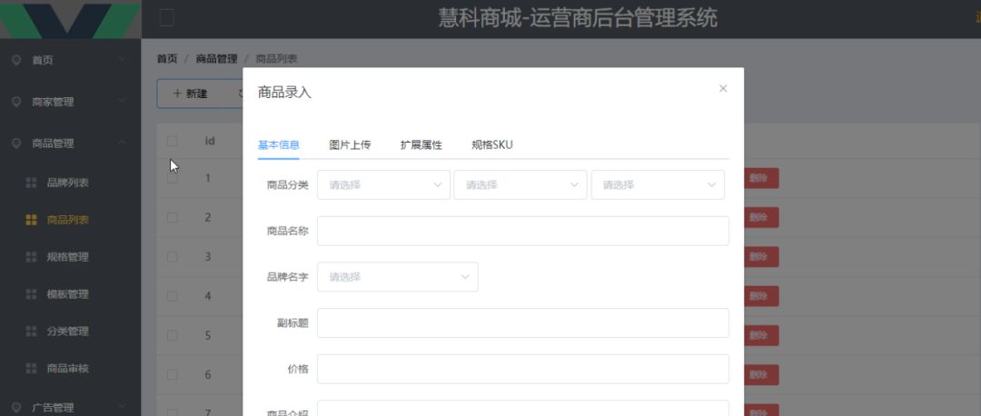Image resolution: width=981 pixels, height=416 pixels.
Task: Toggle the sidebar collapse icon in header
Action: tap(166, 18)
